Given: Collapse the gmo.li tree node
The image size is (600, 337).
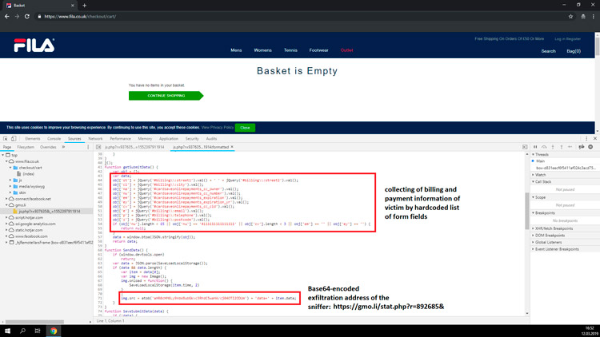Looking at the screenshot, I should point(6,205).
